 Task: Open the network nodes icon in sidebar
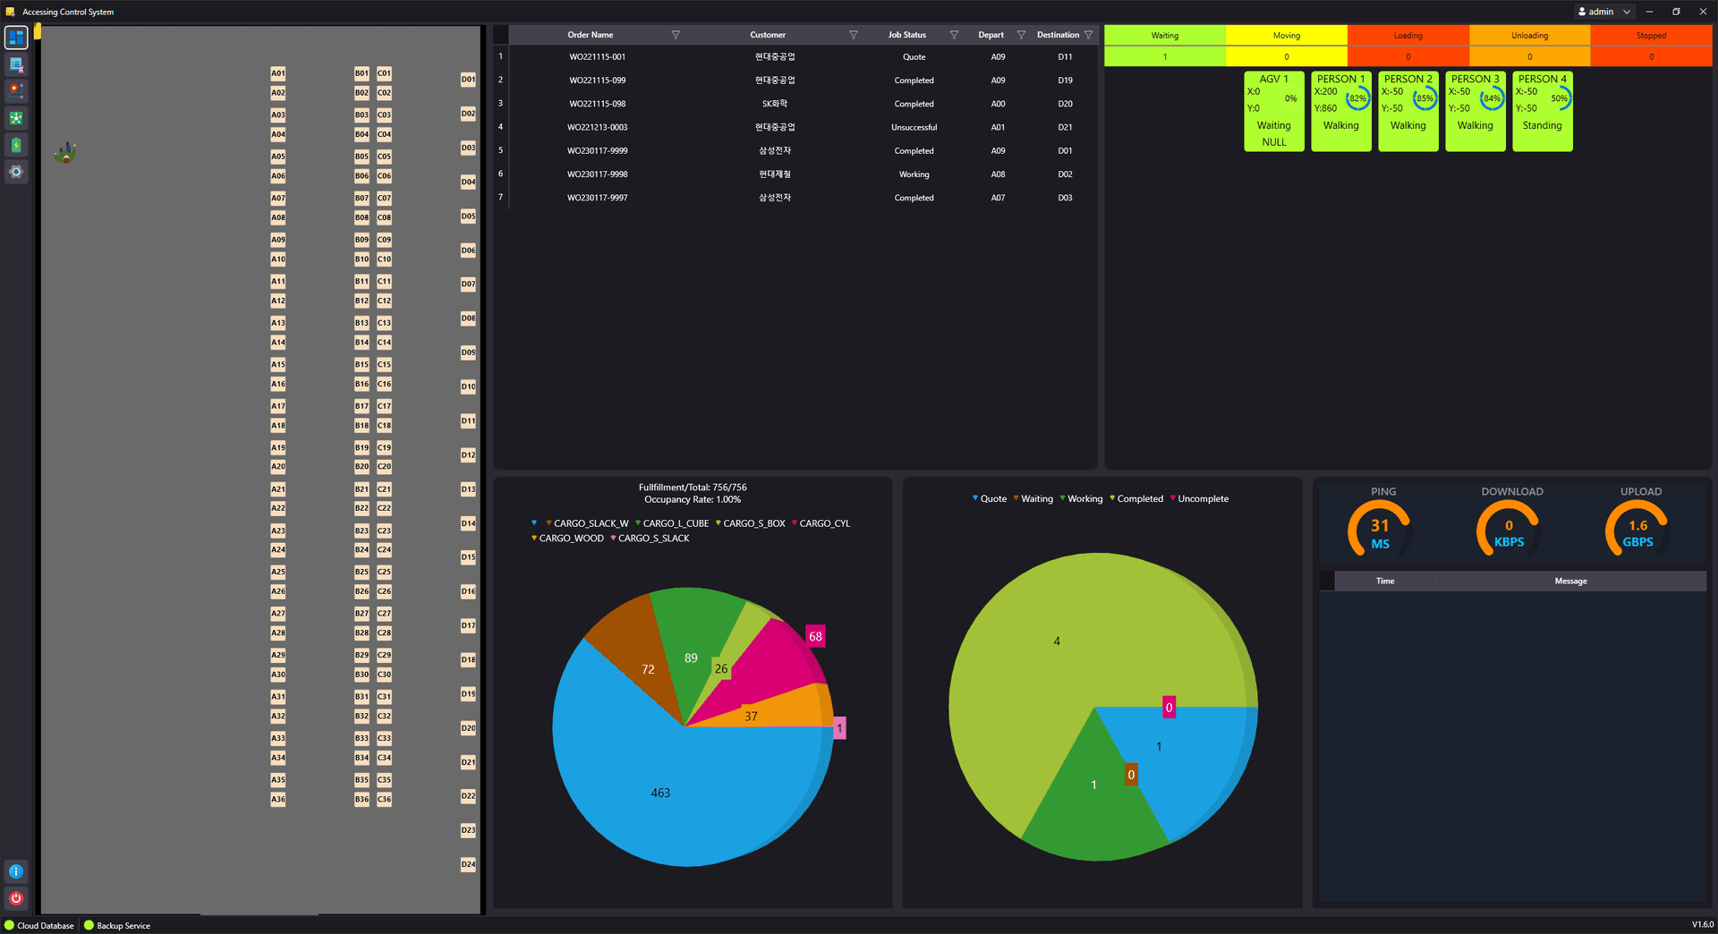16,118
